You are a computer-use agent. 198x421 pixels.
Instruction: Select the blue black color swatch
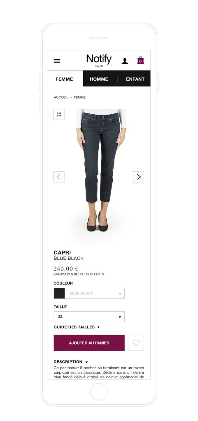point(59,294)
